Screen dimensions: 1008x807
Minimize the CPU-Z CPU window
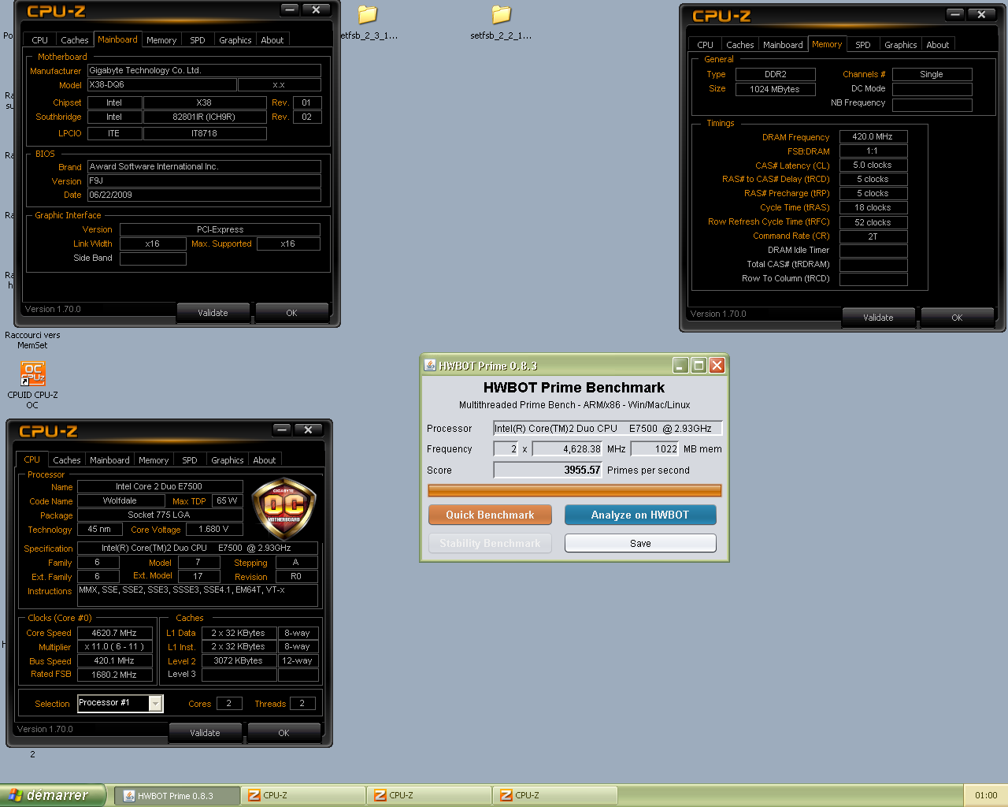click(x=282, y=430)
